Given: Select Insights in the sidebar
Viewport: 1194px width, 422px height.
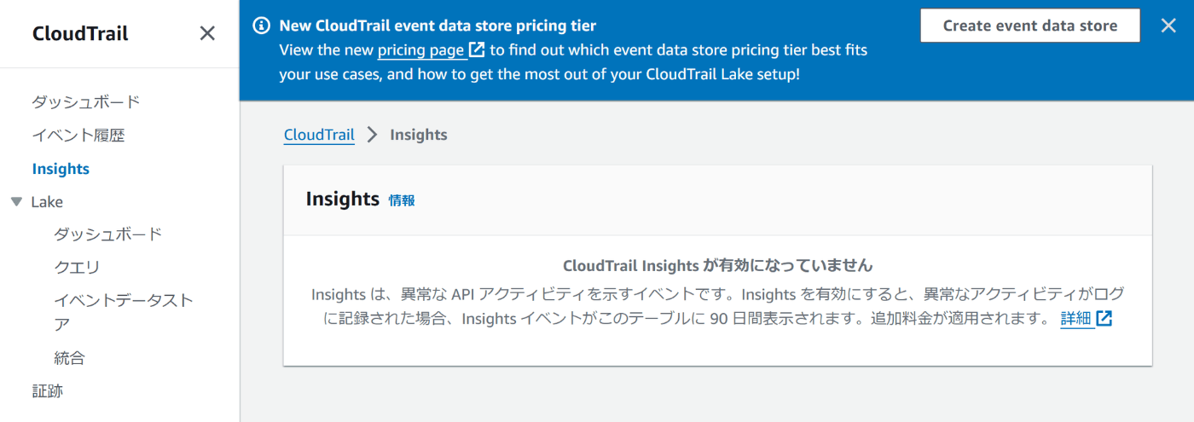Looking at the screenshot, I should pyautogui.click(x=61, y=169).
